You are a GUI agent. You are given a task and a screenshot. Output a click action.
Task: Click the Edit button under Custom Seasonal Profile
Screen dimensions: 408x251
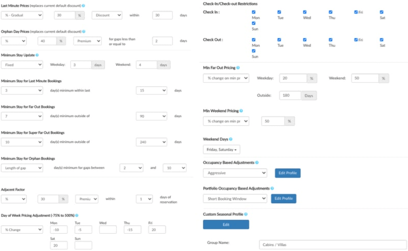pyautogui.click(x=226, y=224)
